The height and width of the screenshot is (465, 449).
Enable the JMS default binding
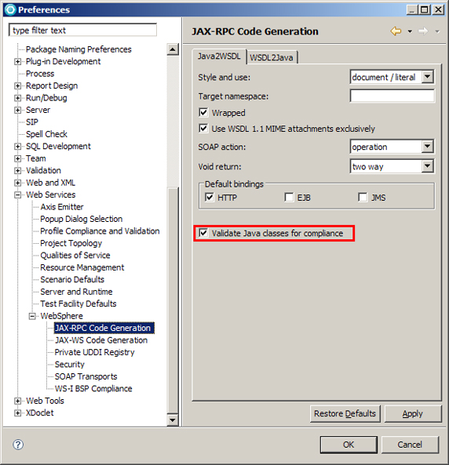(x=363, y=197)
